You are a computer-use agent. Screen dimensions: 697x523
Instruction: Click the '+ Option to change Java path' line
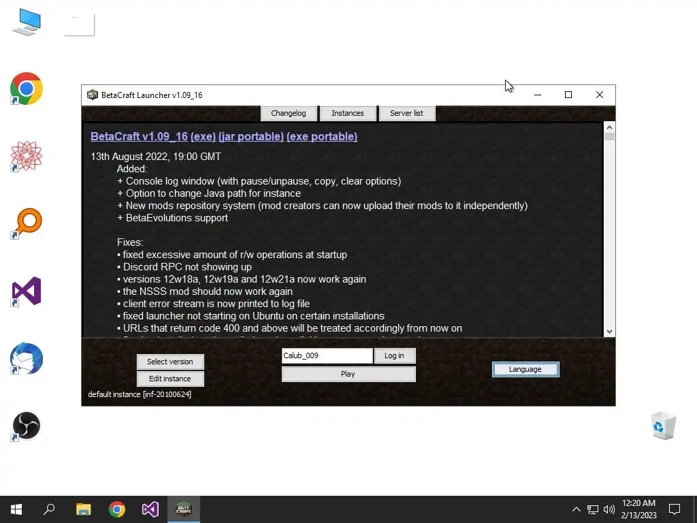209,193
